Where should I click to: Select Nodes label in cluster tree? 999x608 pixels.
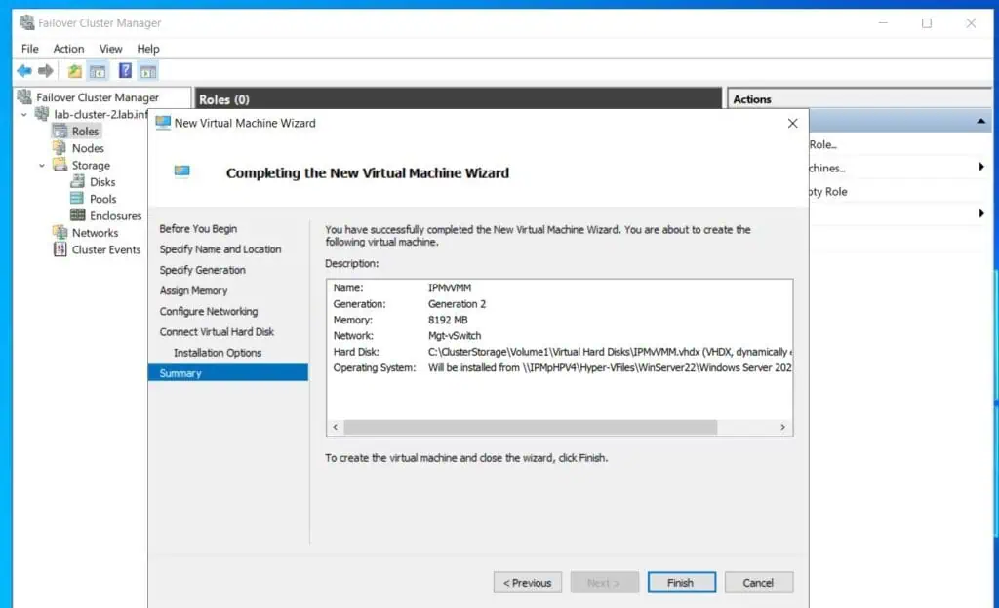[x=88, y=148]
